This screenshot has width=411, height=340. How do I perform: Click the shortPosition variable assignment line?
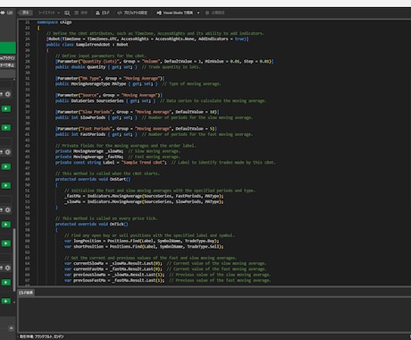[144, 246]
